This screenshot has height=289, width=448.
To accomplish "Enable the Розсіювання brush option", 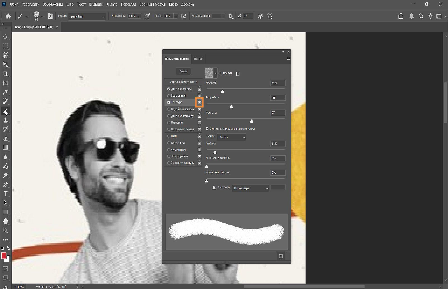I will pyautogui.click(x=169, y=95).
